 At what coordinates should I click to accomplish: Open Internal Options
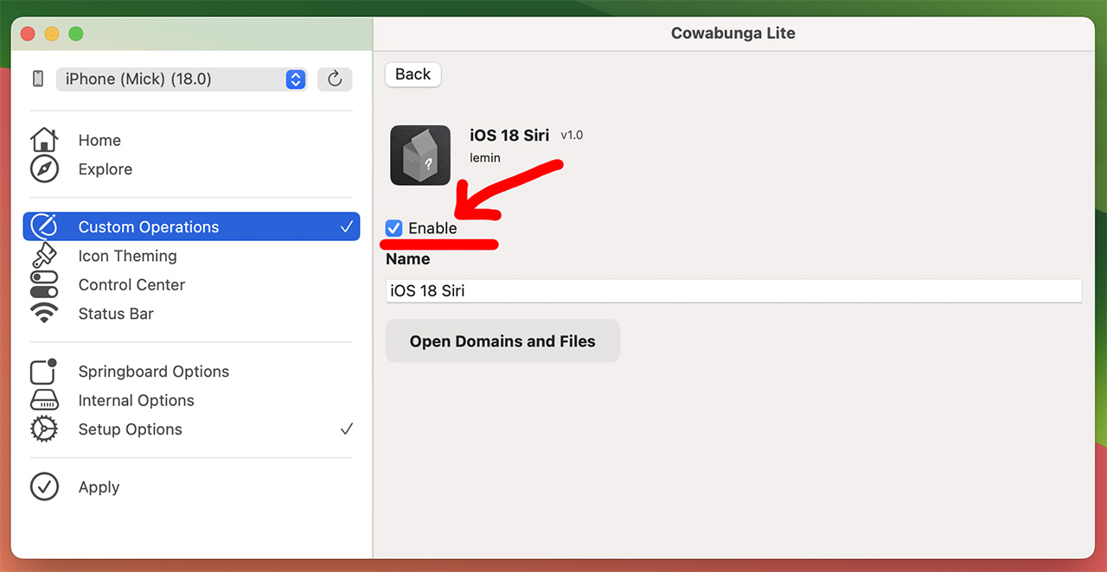tap(136, 400)
